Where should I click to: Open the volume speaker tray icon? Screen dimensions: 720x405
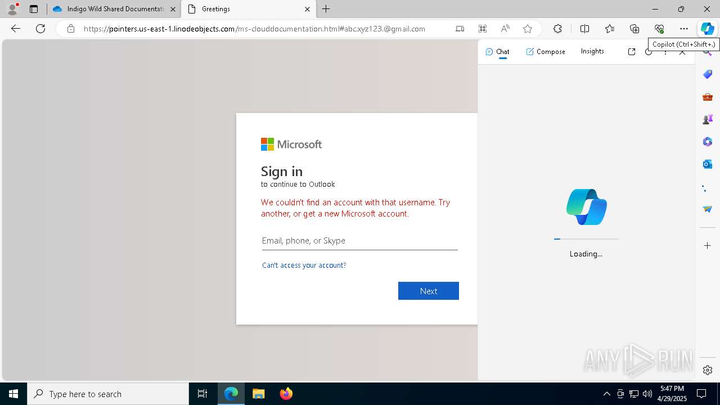pos(647,394)
